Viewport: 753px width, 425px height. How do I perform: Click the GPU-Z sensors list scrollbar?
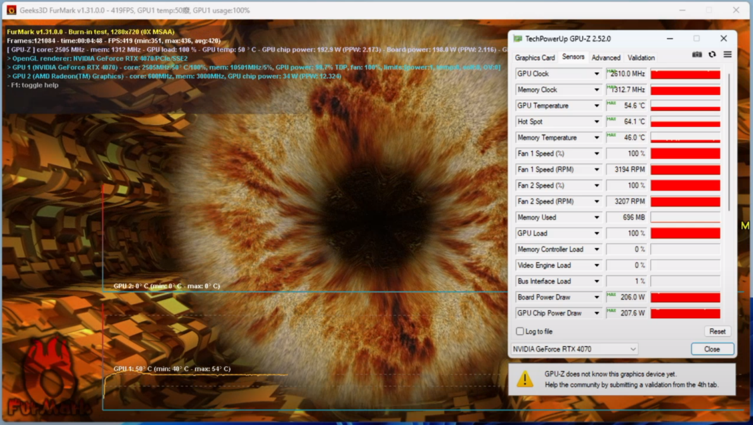[729, 142]
